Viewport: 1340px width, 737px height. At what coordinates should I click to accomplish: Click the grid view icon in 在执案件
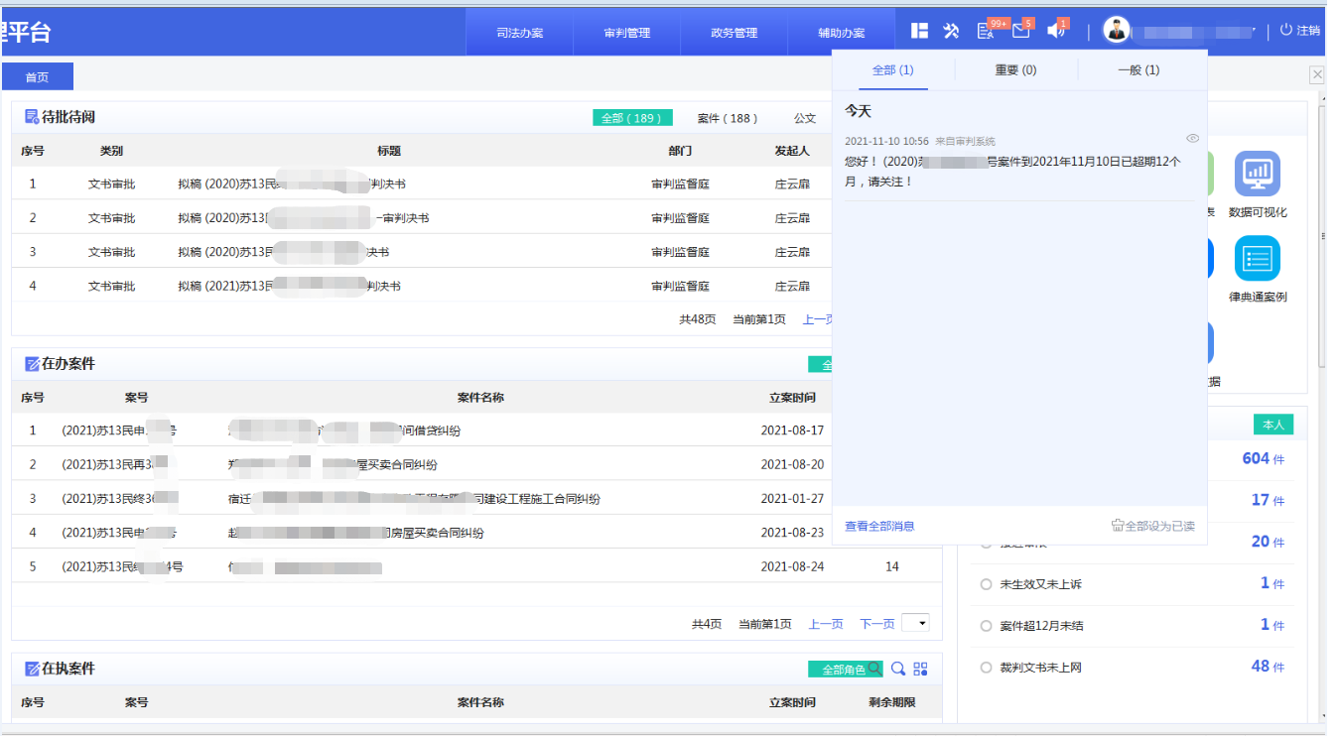[x=921, y=669]
